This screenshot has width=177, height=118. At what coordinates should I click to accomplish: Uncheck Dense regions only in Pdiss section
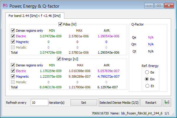tap(13, 31)
